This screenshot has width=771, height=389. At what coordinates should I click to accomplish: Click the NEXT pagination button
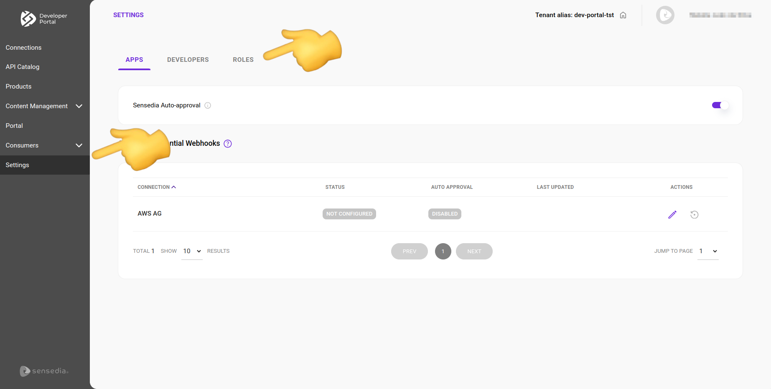(474, 251)
